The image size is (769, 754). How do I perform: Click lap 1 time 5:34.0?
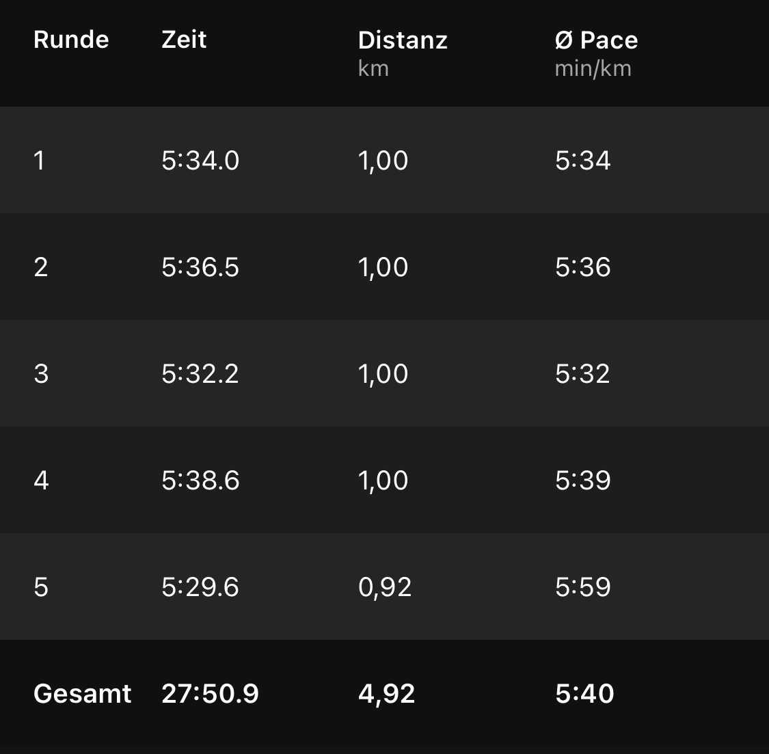tap(200, 161)
